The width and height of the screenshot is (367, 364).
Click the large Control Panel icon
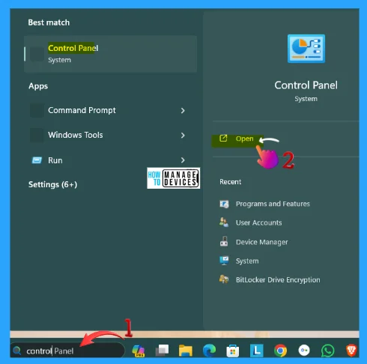click(306, 49)
